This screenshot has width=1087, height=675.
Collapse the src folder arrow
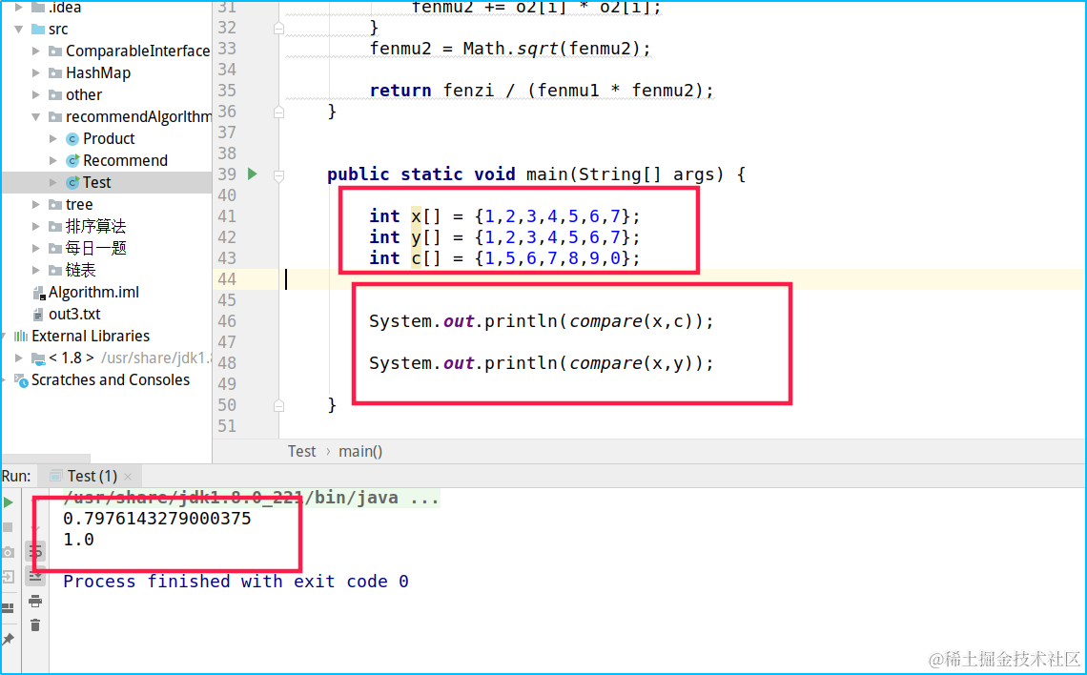click(x=19, y=30)
